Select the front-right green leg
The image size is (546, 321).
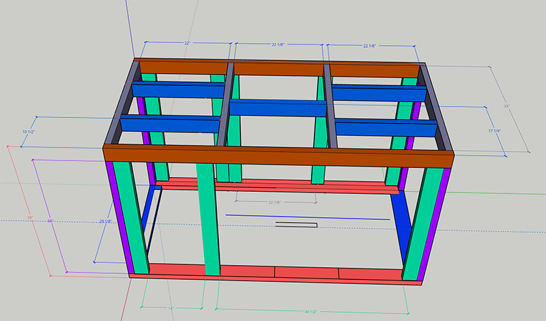[x=422, y=224]
